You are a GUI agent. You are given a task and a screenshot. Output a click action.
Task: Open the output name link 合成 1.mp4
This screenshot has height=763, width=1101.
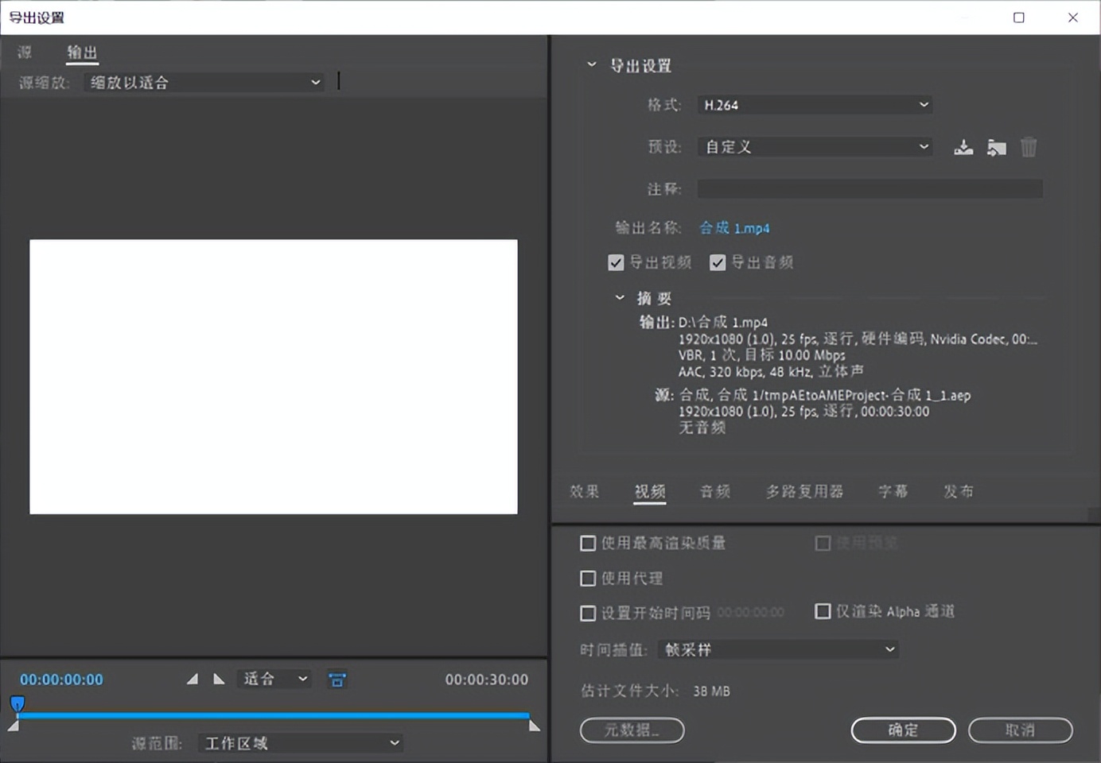(733, 228)
